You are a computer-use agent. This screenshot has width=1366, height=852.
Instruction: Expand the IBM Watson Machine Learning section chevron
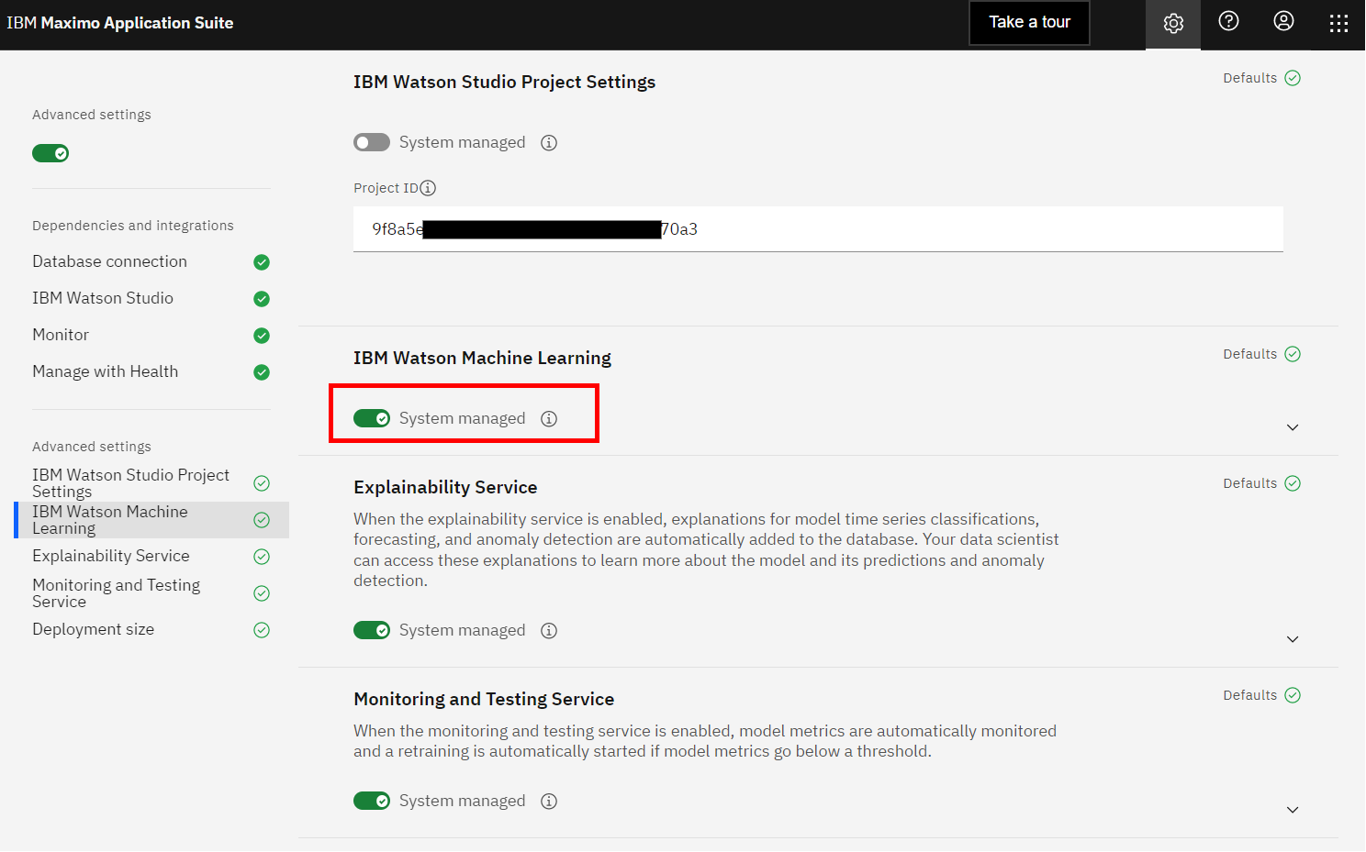click(x=1293, y=427)
